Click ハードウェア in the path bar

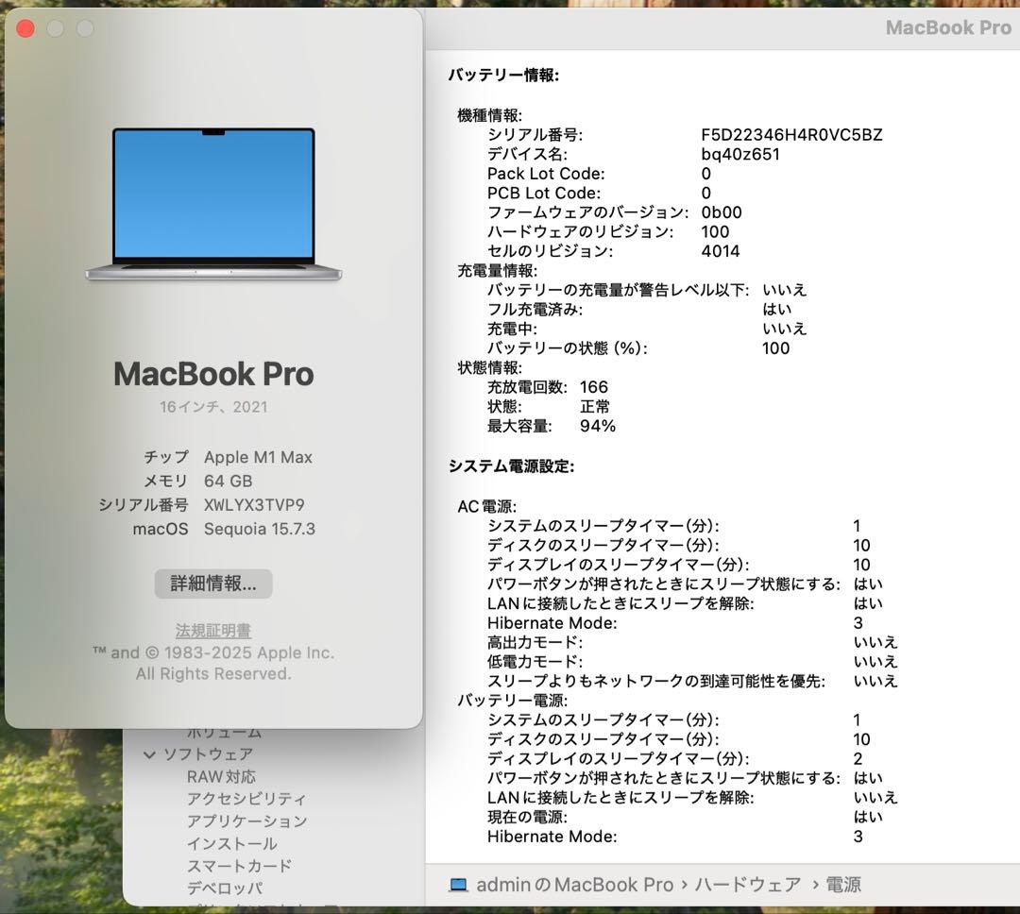pos(747,885)
